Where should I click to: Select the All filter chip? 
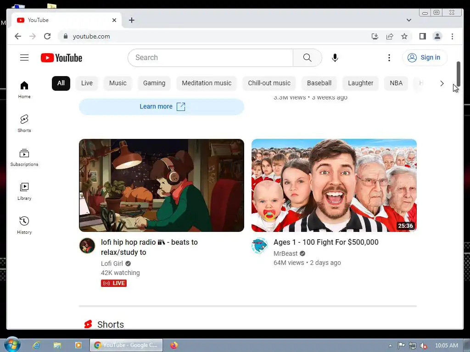[61, 83]
